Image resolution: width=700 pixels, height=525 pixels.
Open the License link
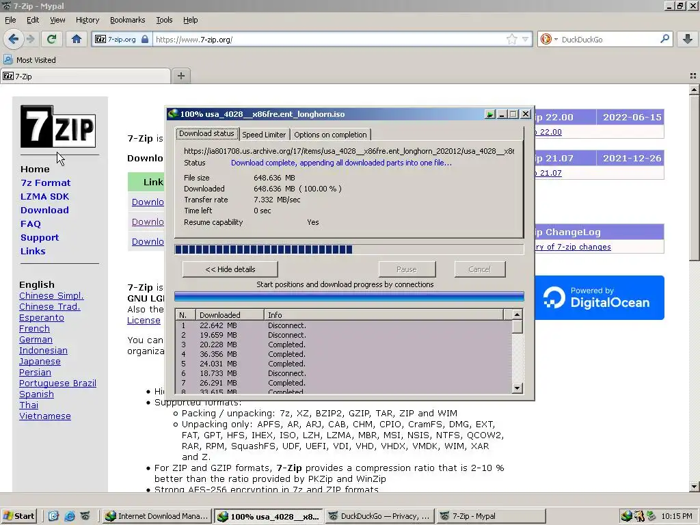(x=144, y=320)
